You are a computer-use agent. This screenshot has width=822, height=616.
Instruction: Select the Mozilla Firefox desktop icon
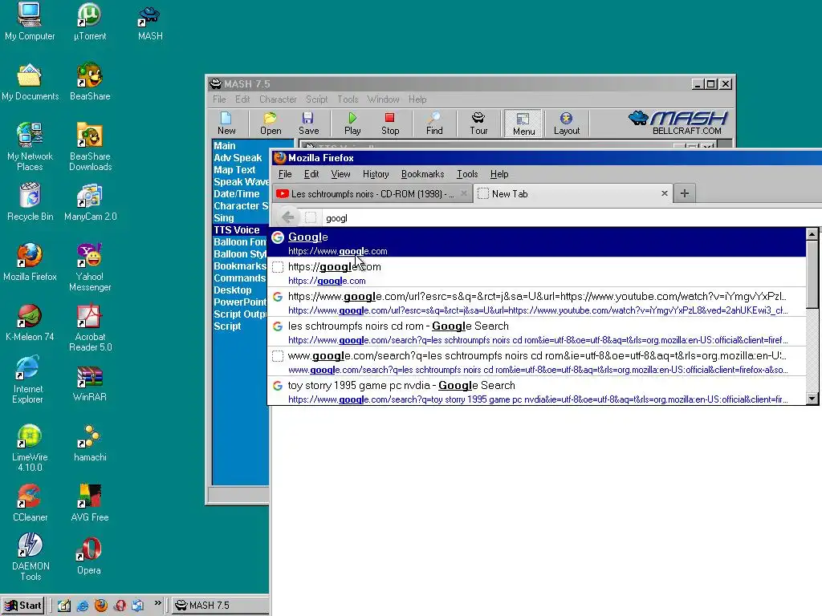[30, 262]
